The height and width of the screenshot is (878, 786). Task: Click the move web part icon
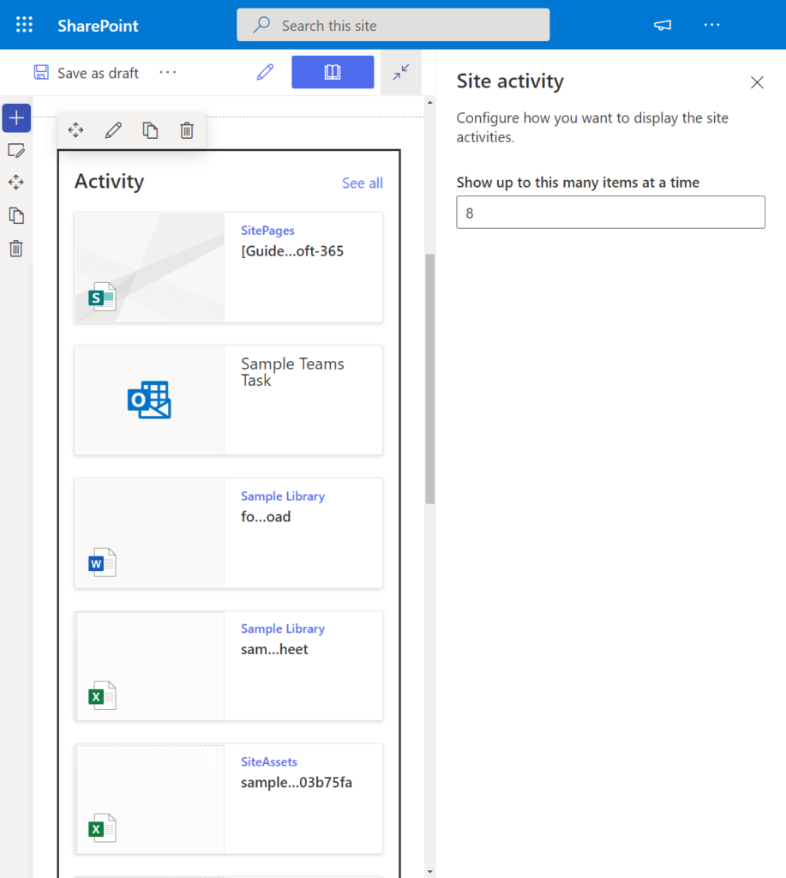point(75,130)
